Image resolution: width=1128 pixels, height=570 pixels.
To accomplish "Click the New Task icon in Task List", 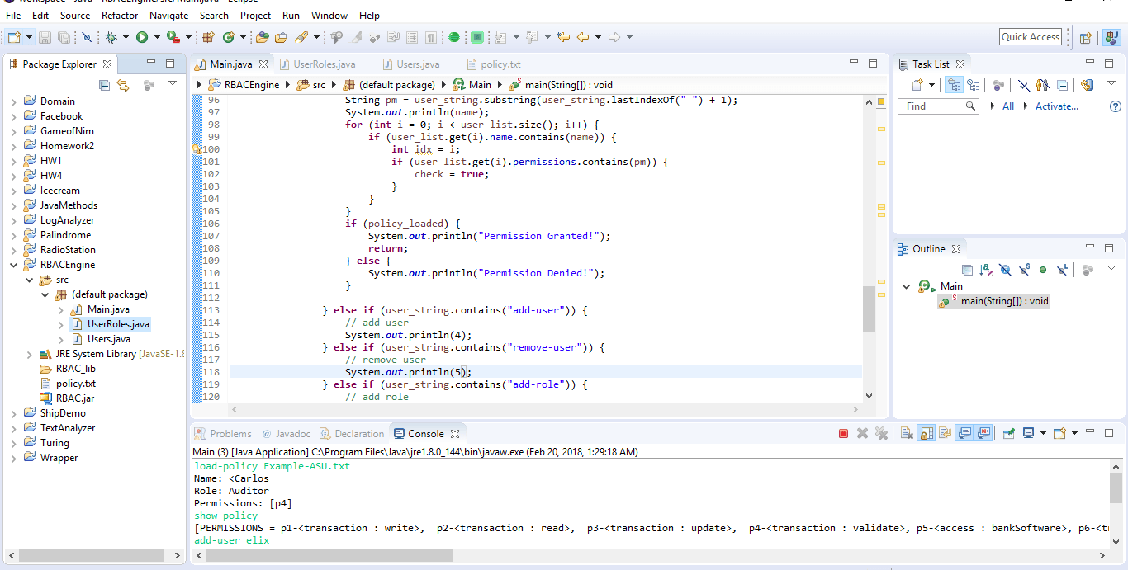I will click(917, 85).
